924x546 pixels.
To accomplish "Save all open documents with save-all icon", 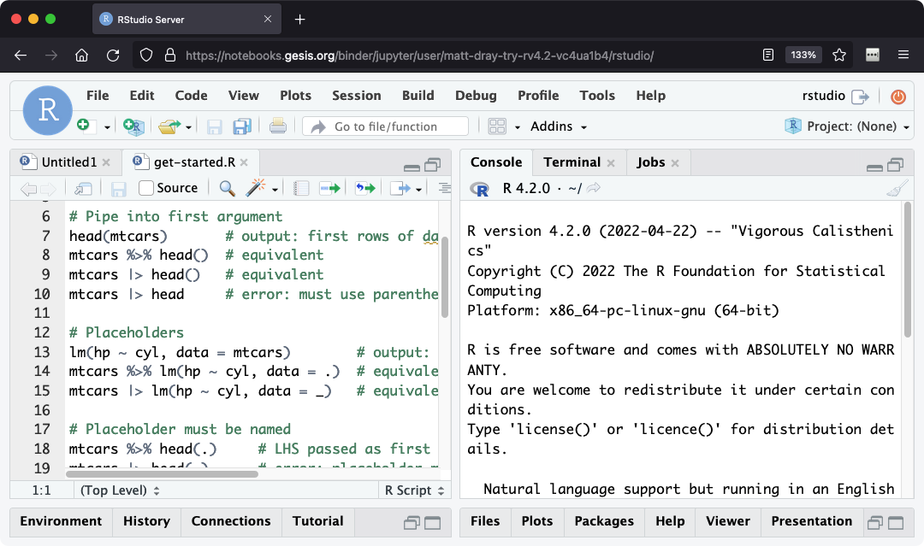I will point(240,126).
